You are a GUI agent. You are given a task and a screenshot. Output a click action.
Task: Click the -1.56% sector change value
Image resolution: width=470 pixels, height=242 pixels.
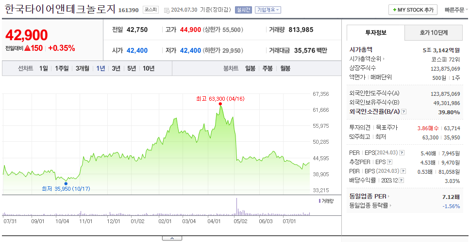(451, 206)
